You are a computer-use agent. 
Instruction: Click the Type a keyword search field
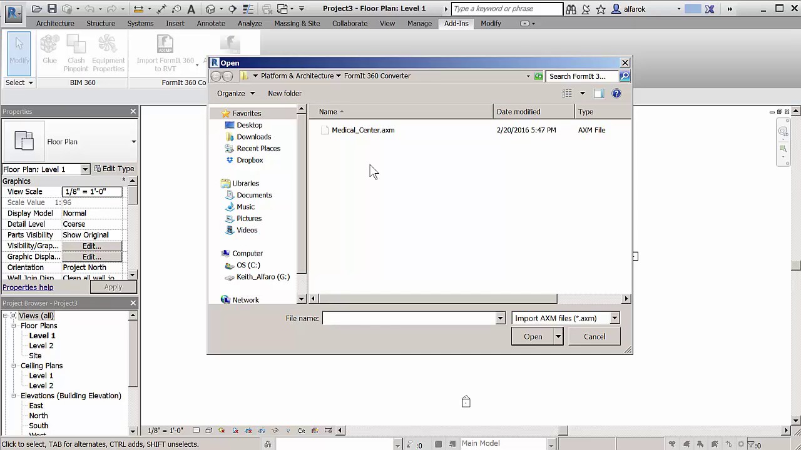(x=507, y=9)
